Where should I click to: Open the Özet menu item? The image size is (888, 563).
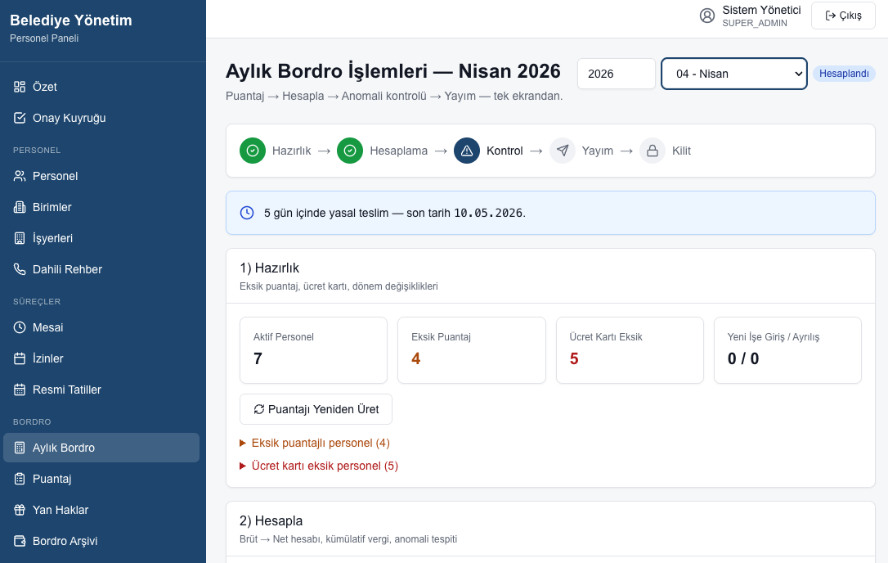(101, 87)
